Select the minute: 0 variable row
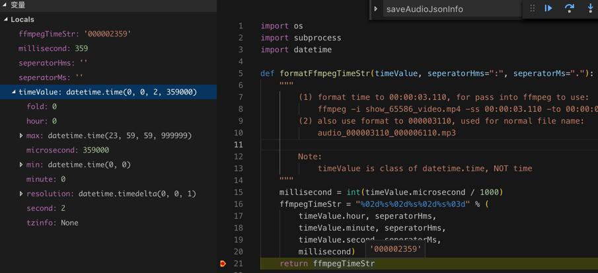The image size is (598, 273). click(x=108, y=179)
